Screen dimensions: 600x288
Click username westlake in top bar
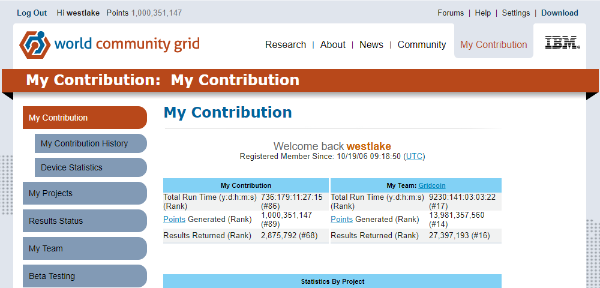(83, 13)
